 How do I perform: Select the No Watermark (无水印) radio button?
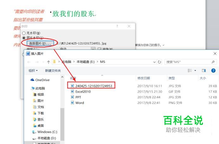tap(24, 33)
